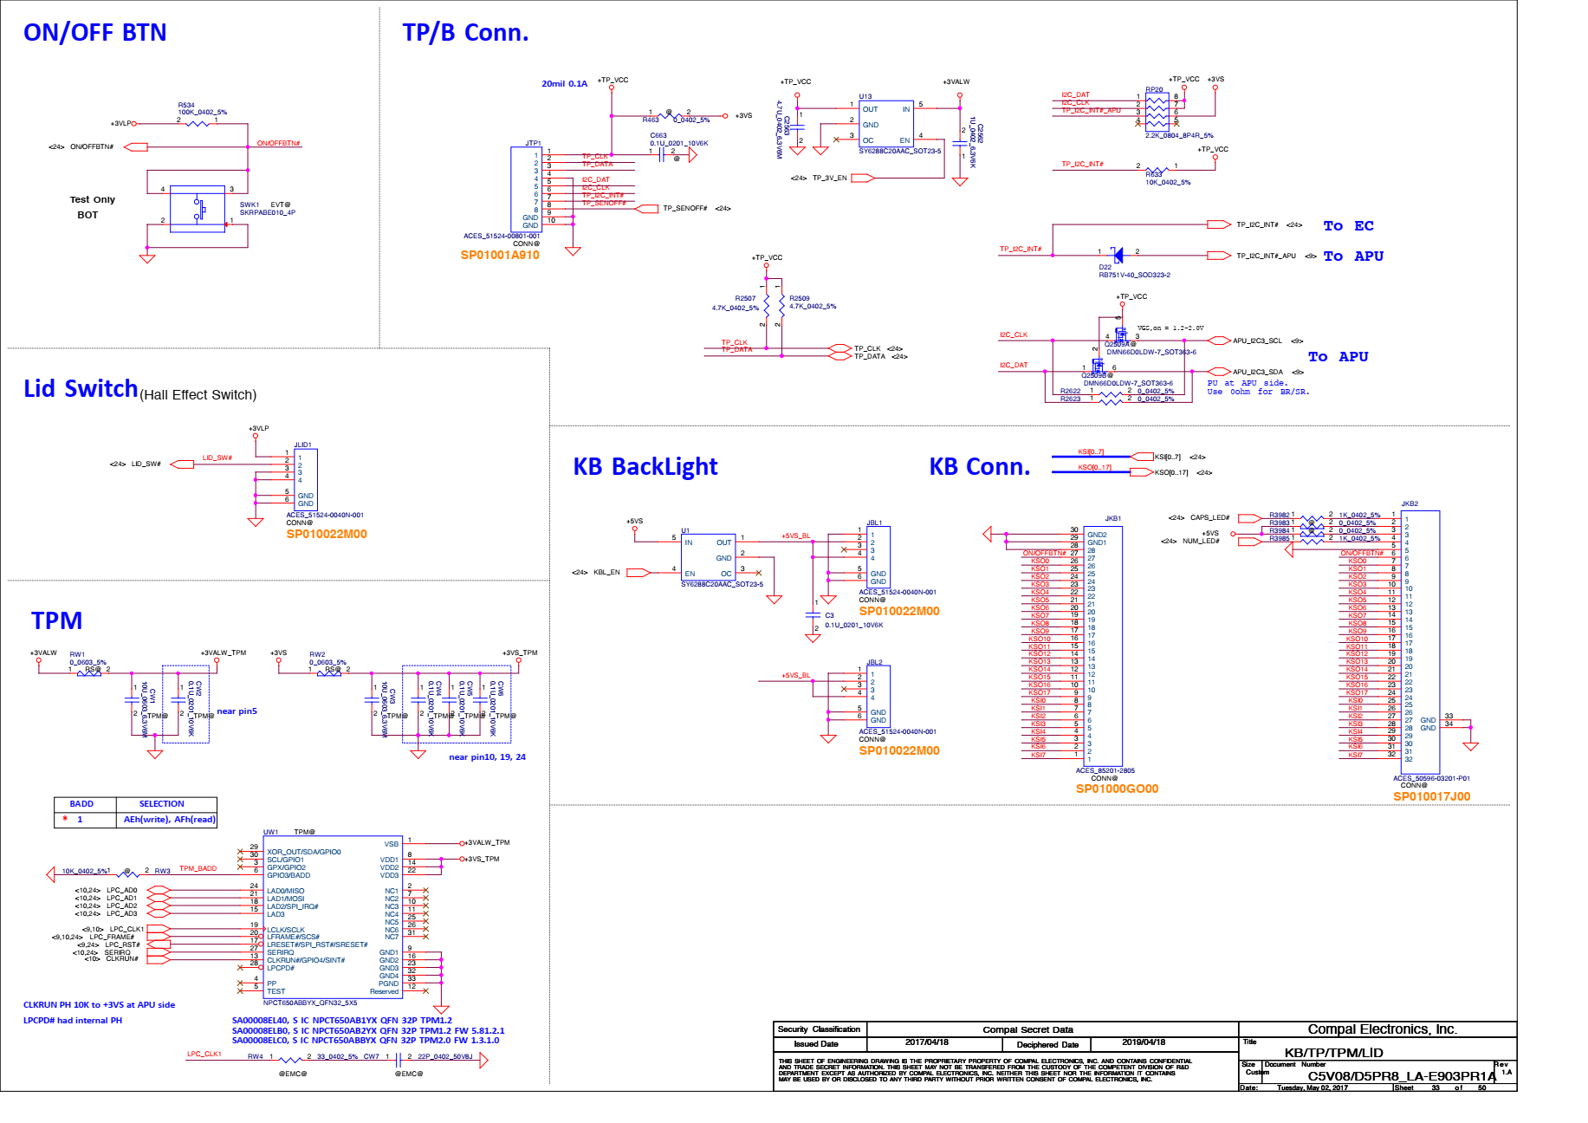This screenshot has height=1123, width=1588.
Task: Click the 'To EC' annotation
Action: coord(1348,226)
